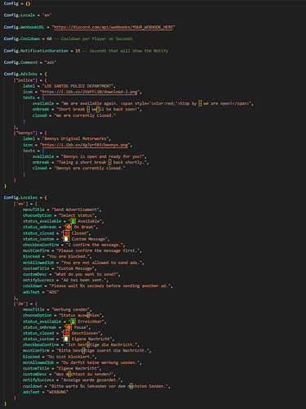Click the ["police"] table key
The width and height of the screenshot is (306, 409).
pos(25,80)
